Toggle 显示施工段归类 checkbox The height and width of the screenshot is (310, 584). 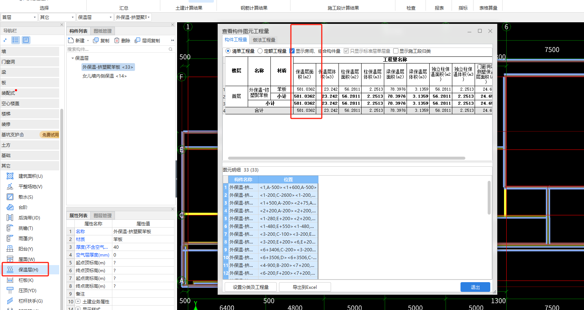pos(396,51)
